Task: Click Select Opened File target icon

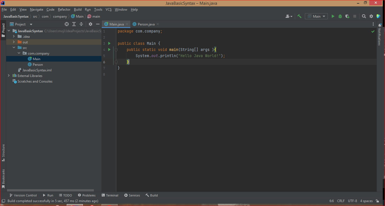Action: (x=67, y=24)
